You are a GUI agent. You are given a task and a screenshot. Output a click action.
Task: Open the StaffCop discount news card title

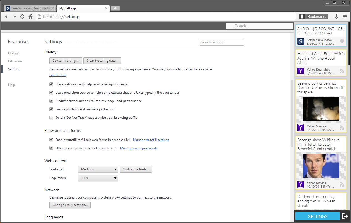pos(320,31)
